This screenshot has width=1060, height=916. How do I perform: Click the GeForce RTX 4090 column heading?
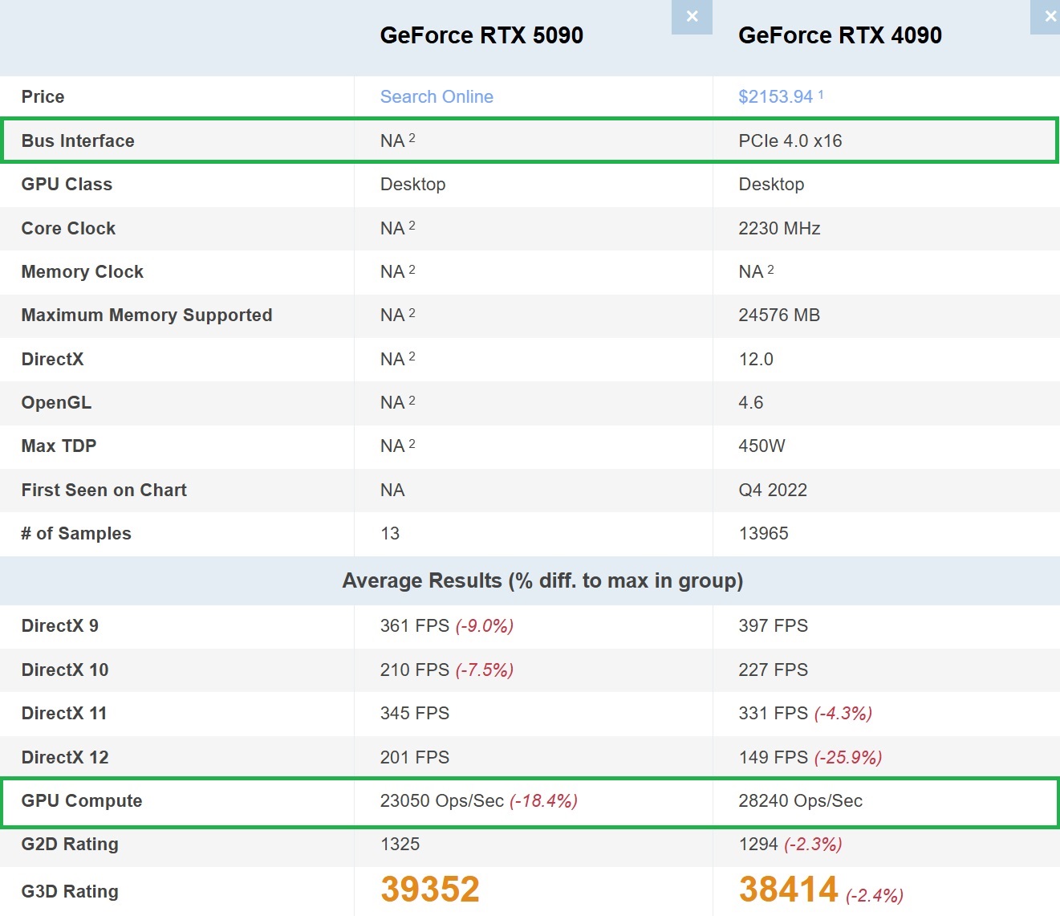(839, 35)
